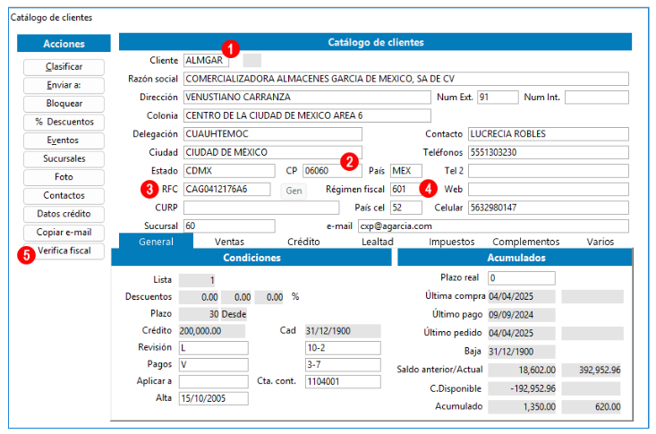The image size is (656, 434).
Task: Click the empty Aplicar a field
Action: point(213,381)
